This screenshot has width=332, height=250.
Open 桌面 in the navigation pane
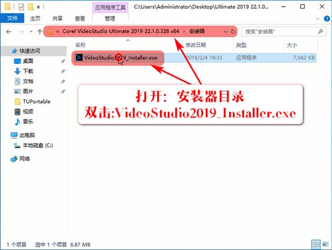click(28, 61)
